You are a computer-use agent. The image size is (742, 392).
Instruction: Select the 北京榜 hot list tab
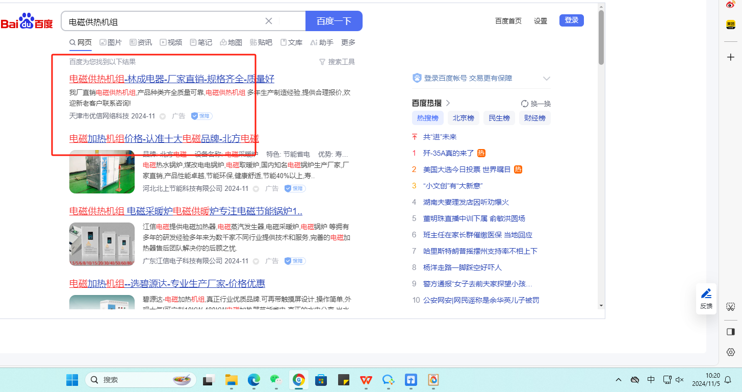463,118
